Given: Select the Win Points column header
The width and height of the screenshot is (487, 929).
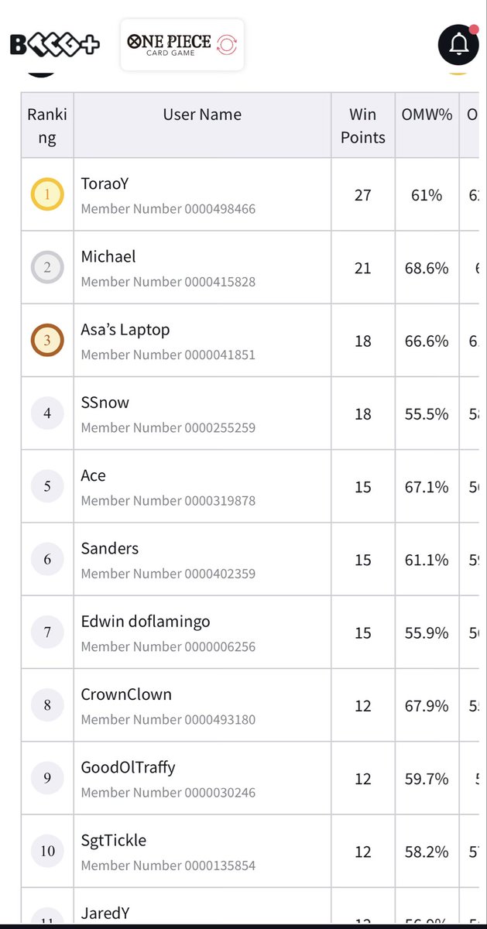Looking at the screenshot, I should point(362,126).
